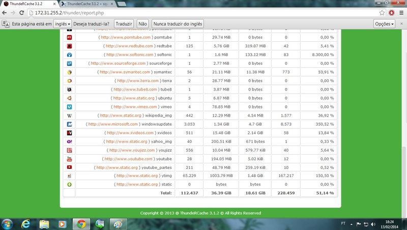This screenshot has width=407, height=230.
Task: Reload the page with refresh icon
Action: click(22, 13)
